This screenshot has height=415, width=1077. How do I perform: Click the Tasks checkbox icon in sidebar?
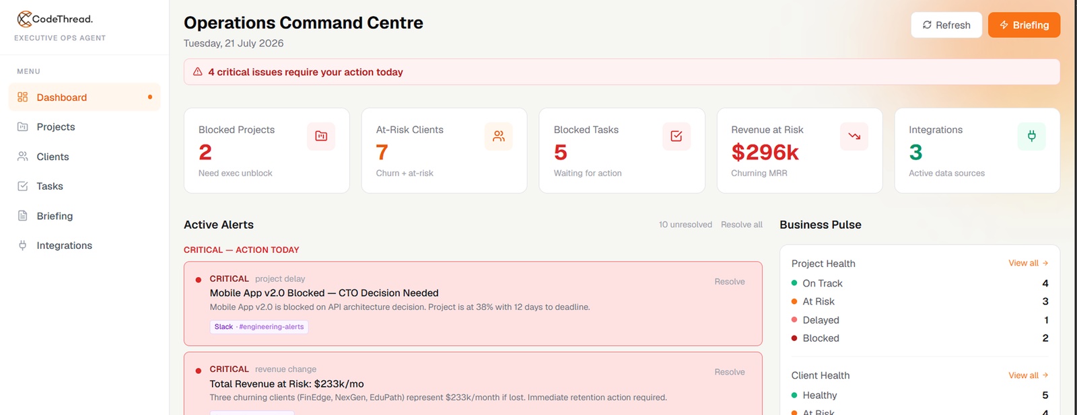click(23, 186)
